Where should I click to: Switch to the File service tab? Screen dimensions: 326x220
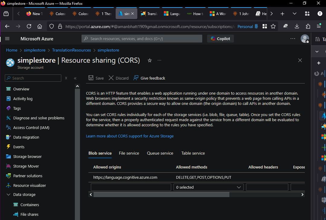129,153
